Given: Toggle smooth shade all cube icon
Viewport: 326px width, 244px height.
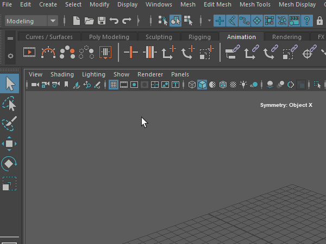Looking at the screenshot, I should tap(202, 85).
